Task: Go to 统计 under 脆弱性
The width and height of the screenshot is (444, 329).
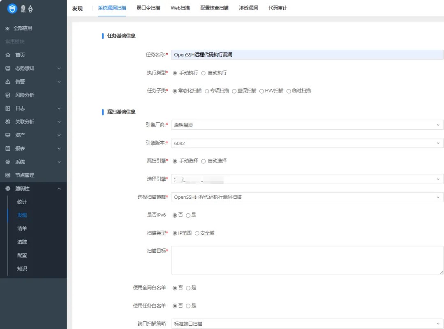Action: click(22, 202)
